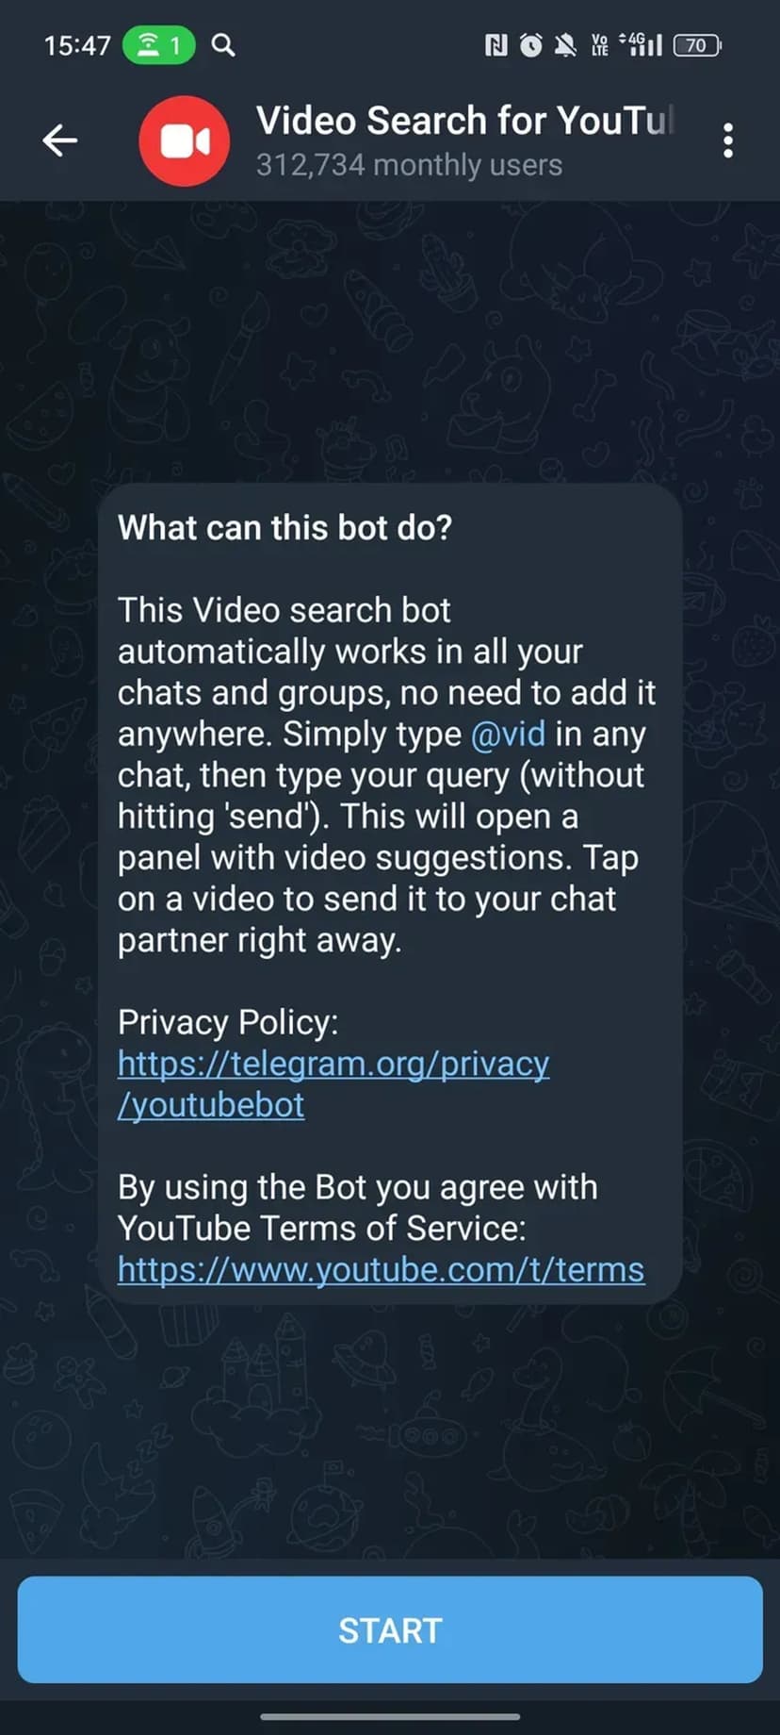Tap the @vid mention link

pyautogui.click(x=508, y=734)
